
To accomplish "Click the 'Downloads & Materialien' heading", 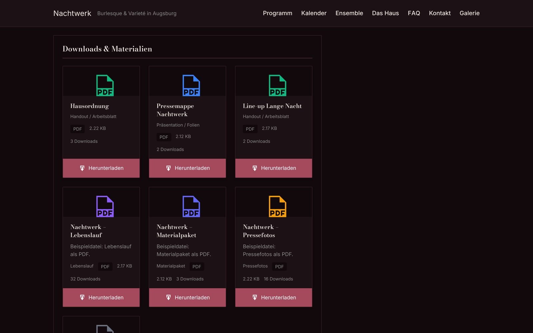I will pos(107,49).
